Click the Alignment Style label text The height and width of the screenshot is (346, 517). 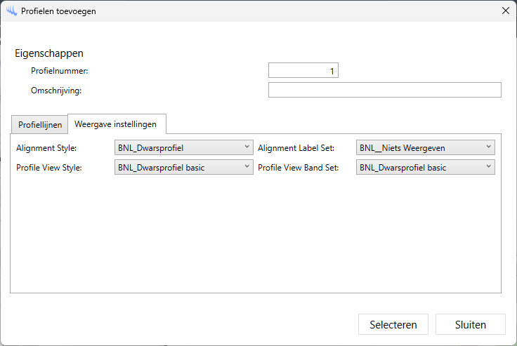46,148
